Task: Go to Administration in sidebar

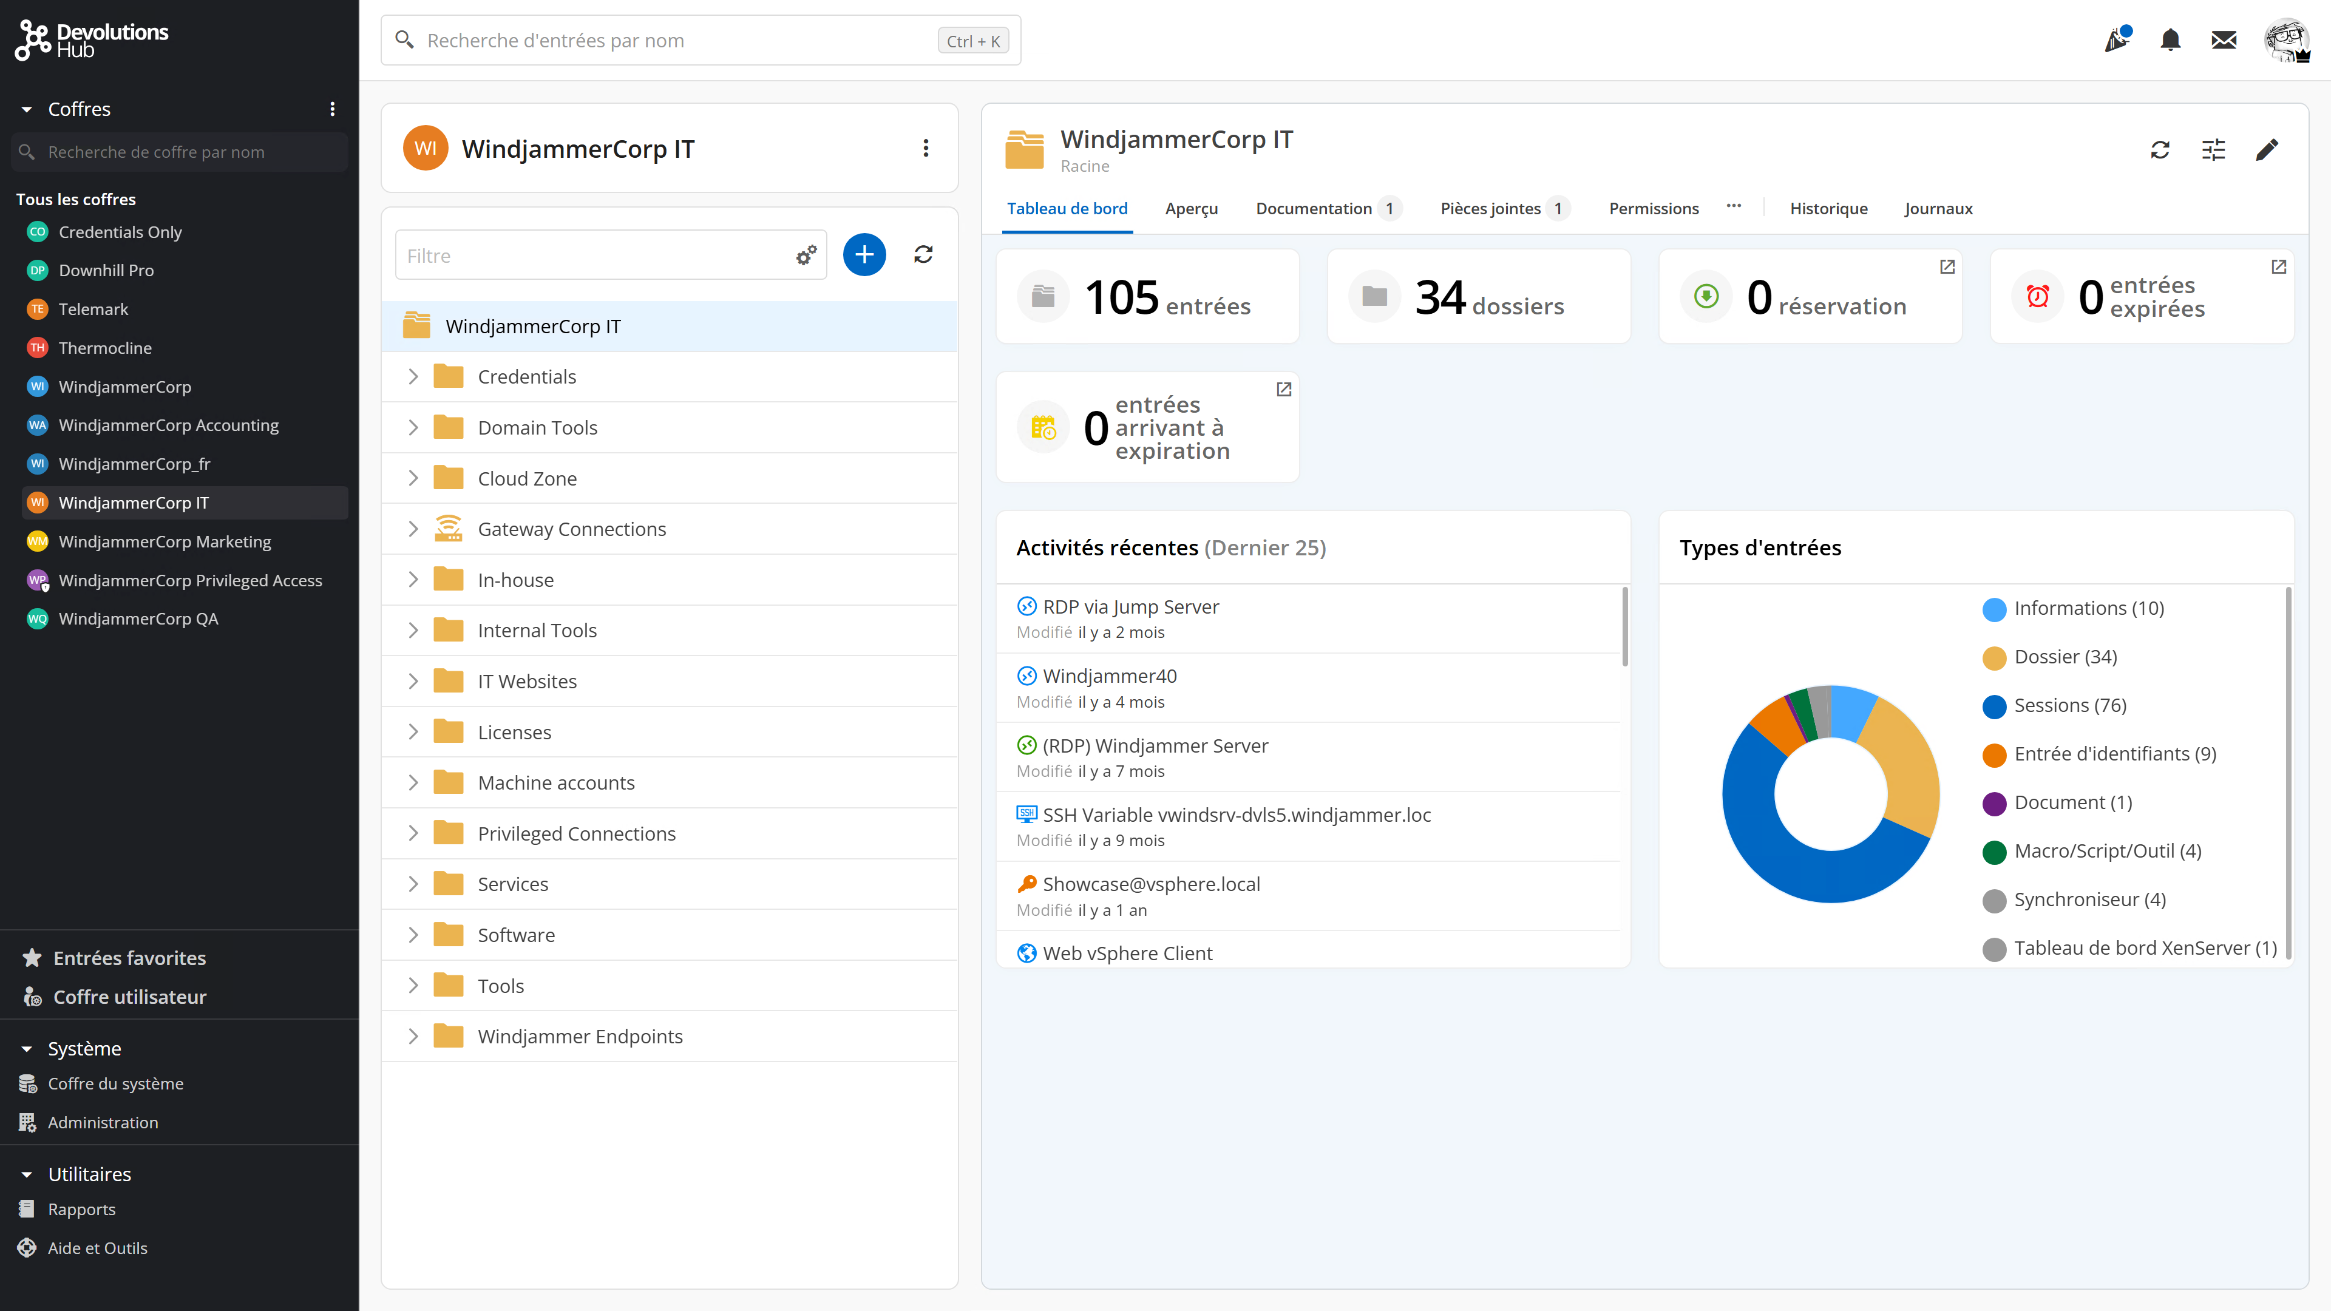Action: pyautogui.click(x=102, y=1122)
